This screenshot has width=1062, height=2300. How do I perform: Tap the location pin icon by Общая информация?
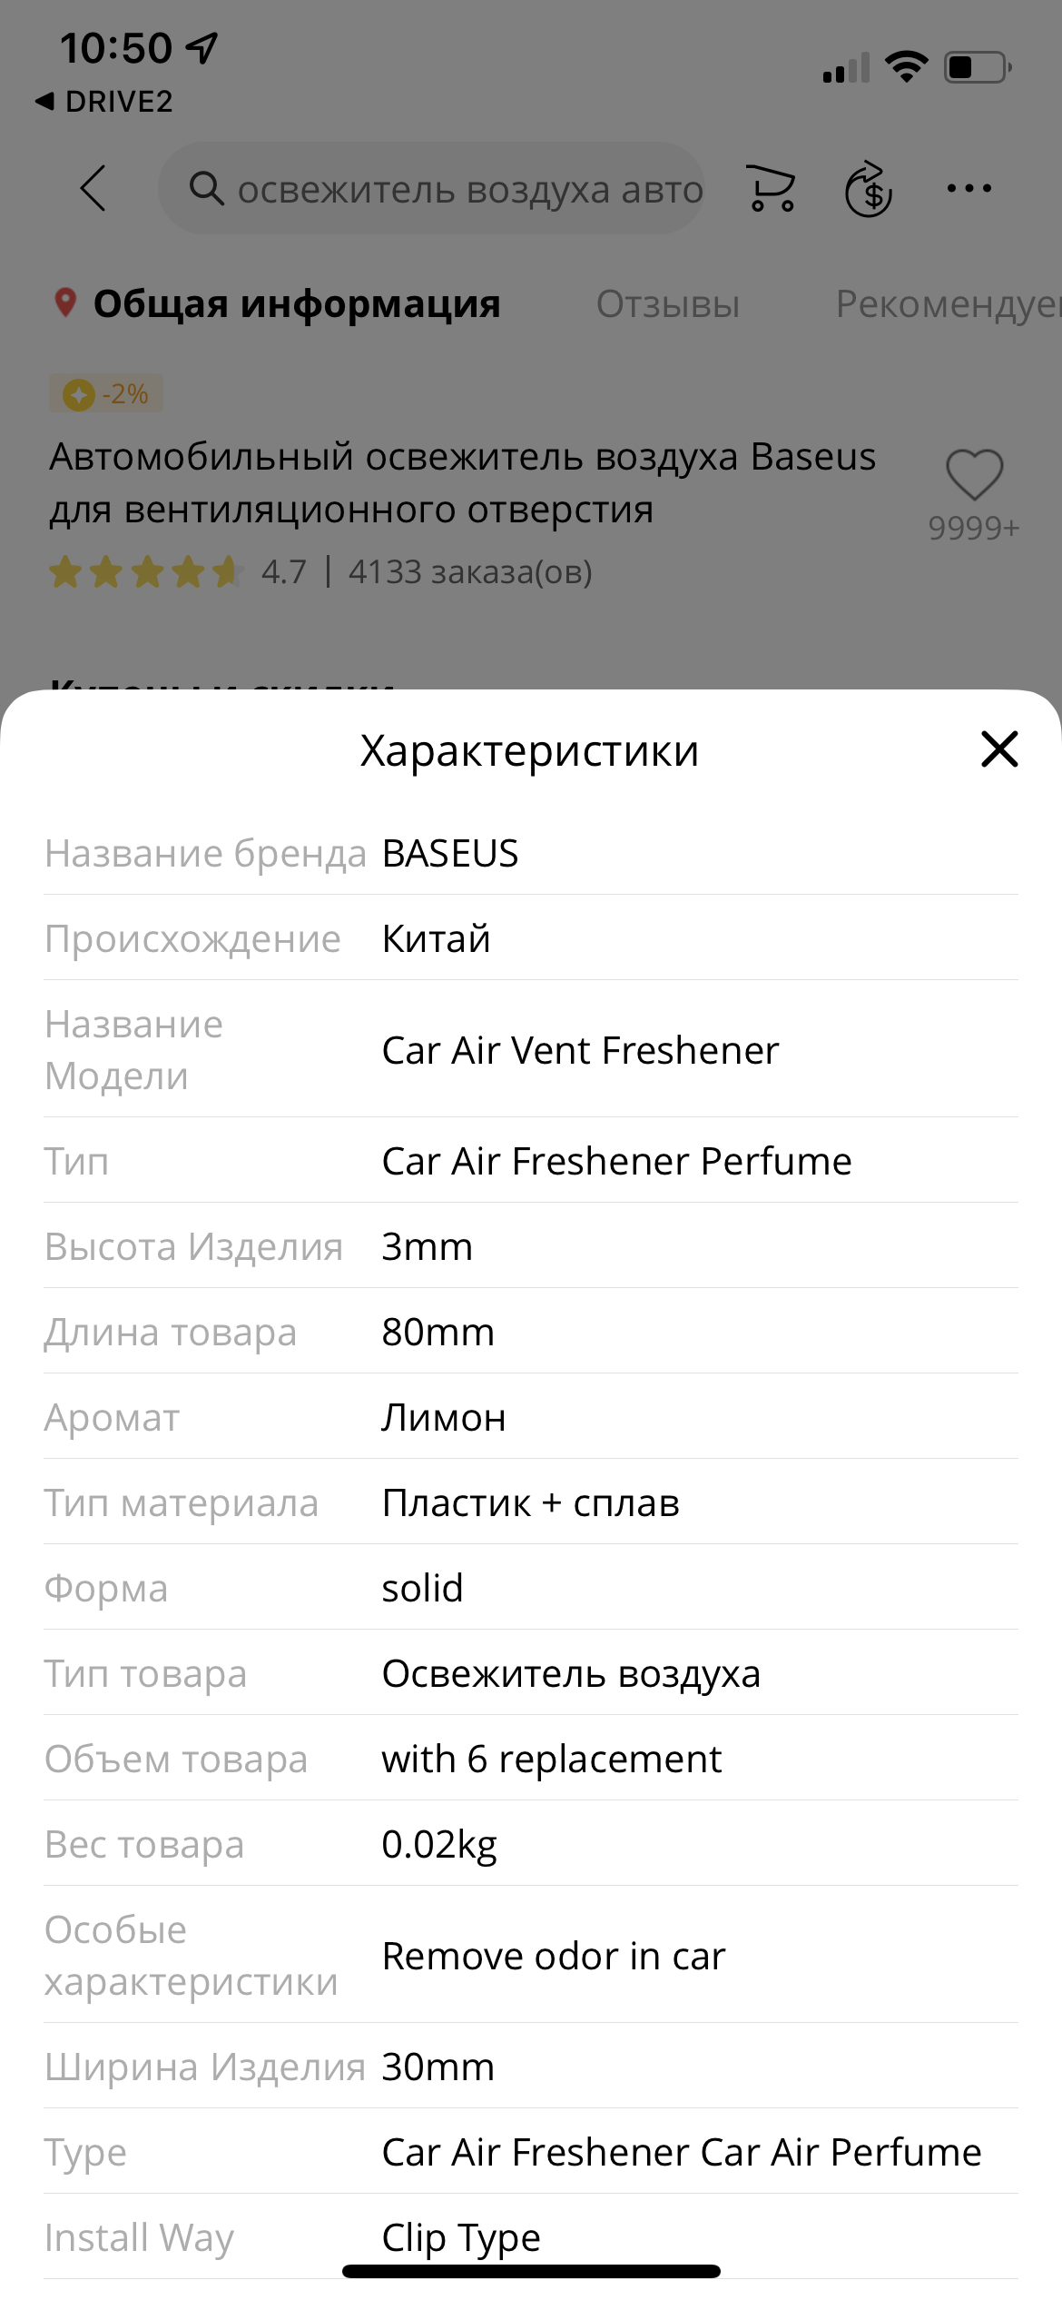[65, 302]
